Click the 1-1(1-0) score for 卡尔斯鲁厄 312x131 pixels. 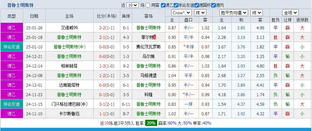click(107, 114)
